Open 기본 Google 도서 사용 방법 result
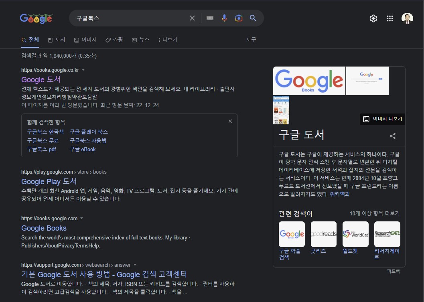 (104, 274)
